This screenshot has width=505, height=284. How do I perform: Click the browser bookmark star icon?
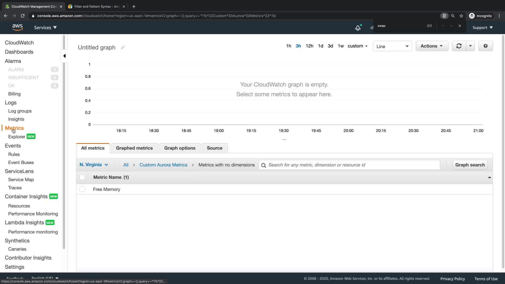[x=461, y=16]
